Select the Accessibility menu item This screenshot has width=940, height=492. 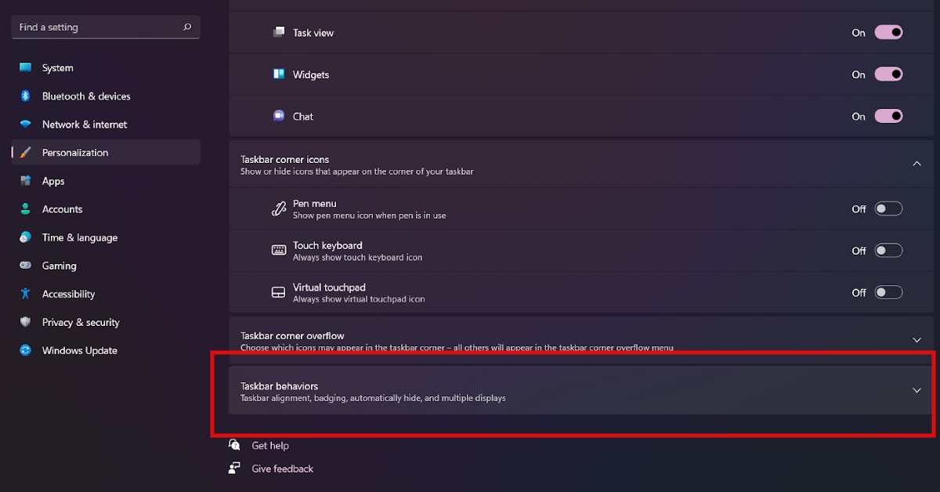coord(68,293)
